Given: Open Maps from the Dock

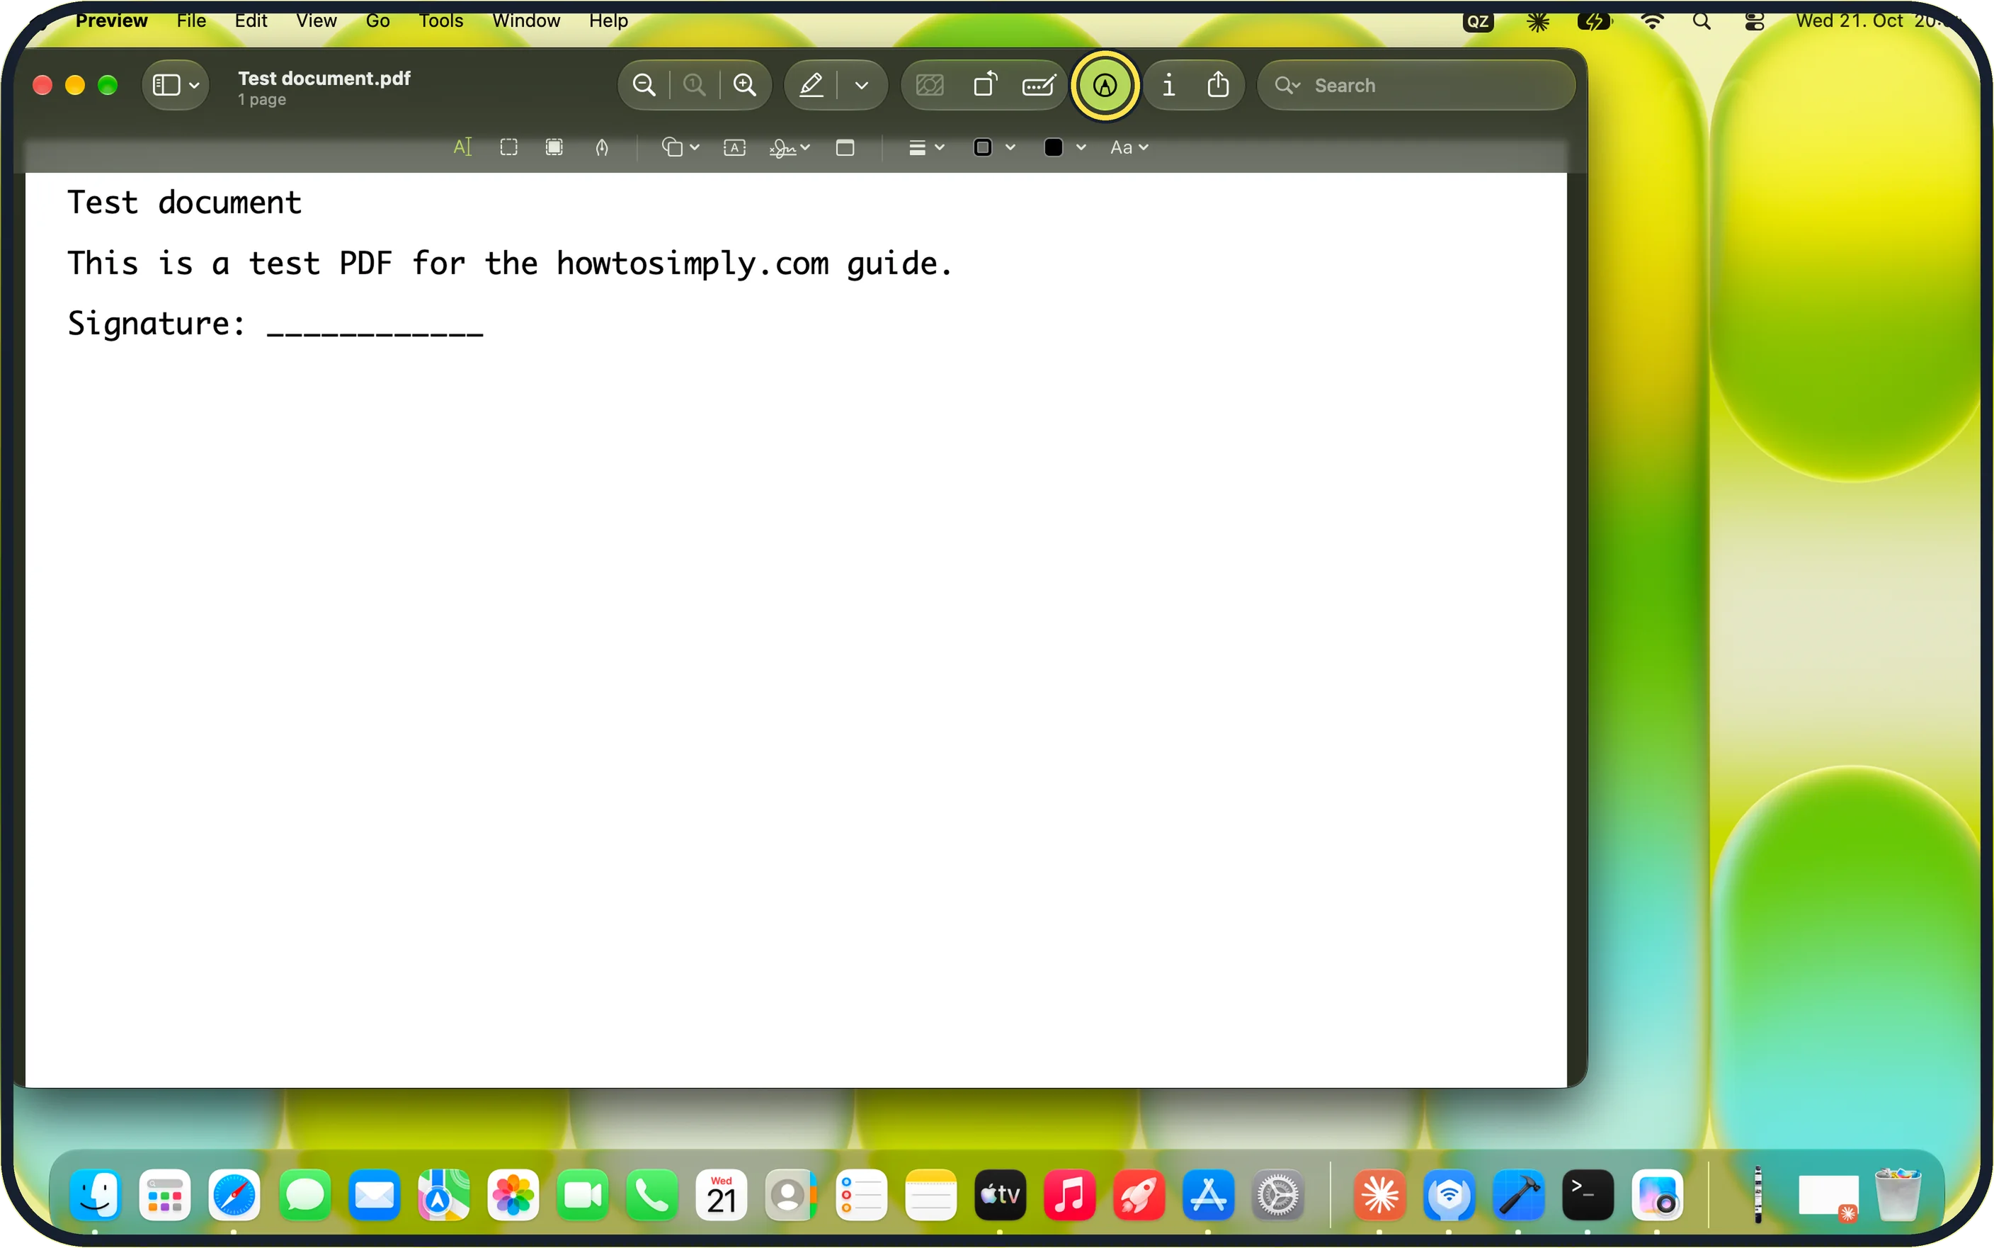Looking at the screenshot, I should tap(443, 1194).
